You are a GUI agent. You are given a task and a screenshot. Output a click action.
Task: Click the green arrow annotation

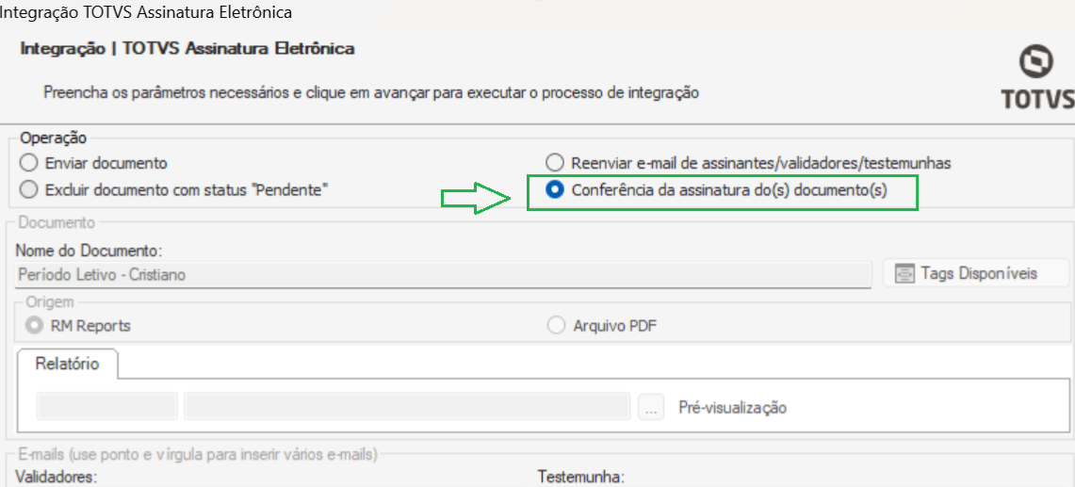(x=477, y=198)
